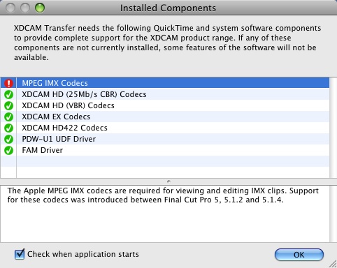This screenshot has width=337, height=268.
Task: Select the PDW-U1 UDF Driver row
Action: click(165, 139)
